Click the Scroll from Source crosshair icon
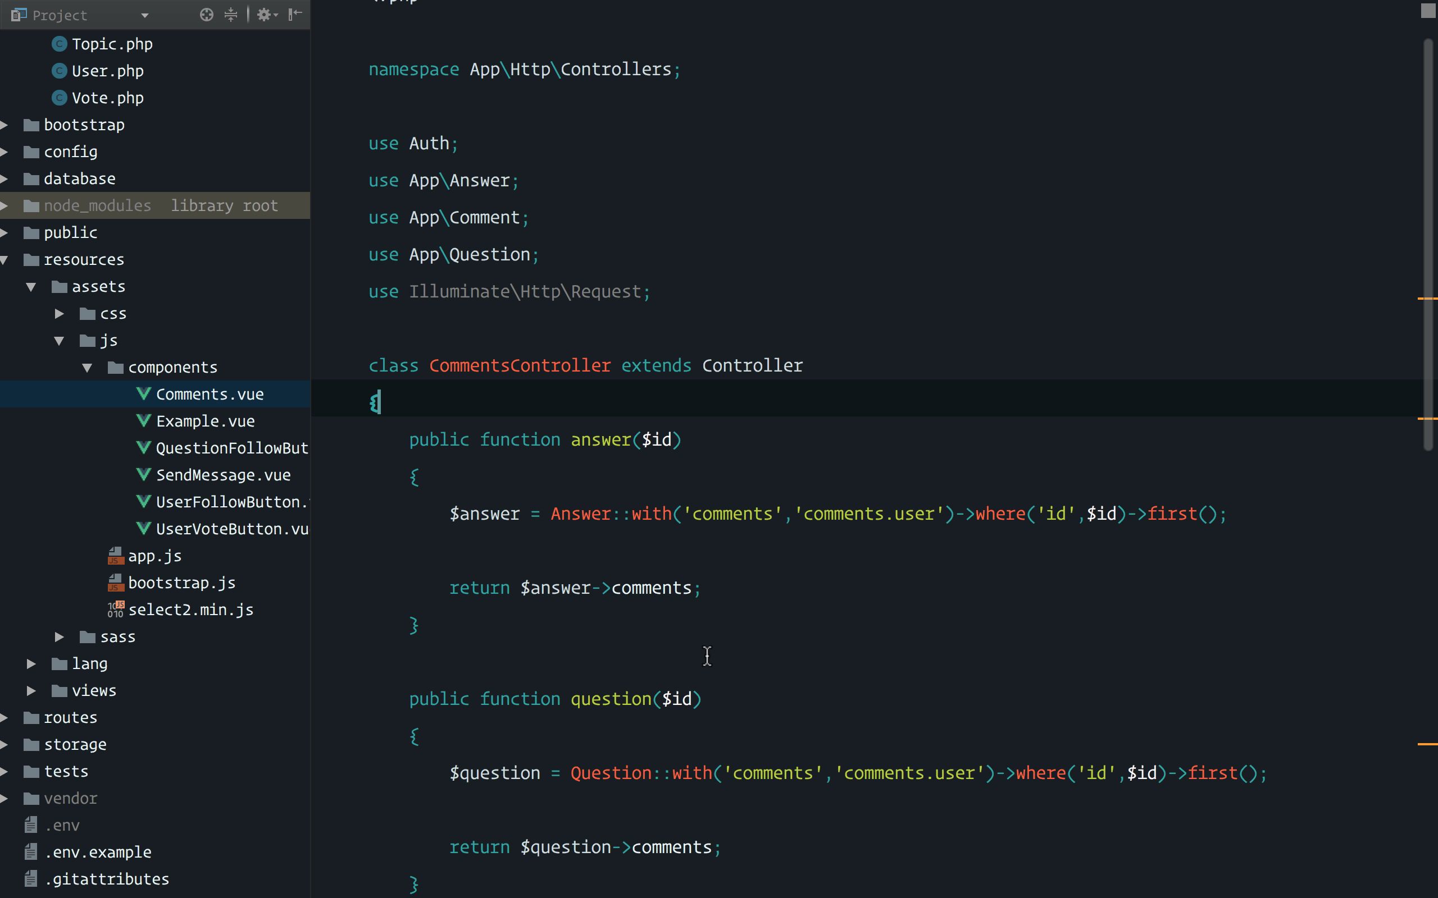The width and height of the screenshot is (1438, 898). pyautogui.click(x=206, y=15)
